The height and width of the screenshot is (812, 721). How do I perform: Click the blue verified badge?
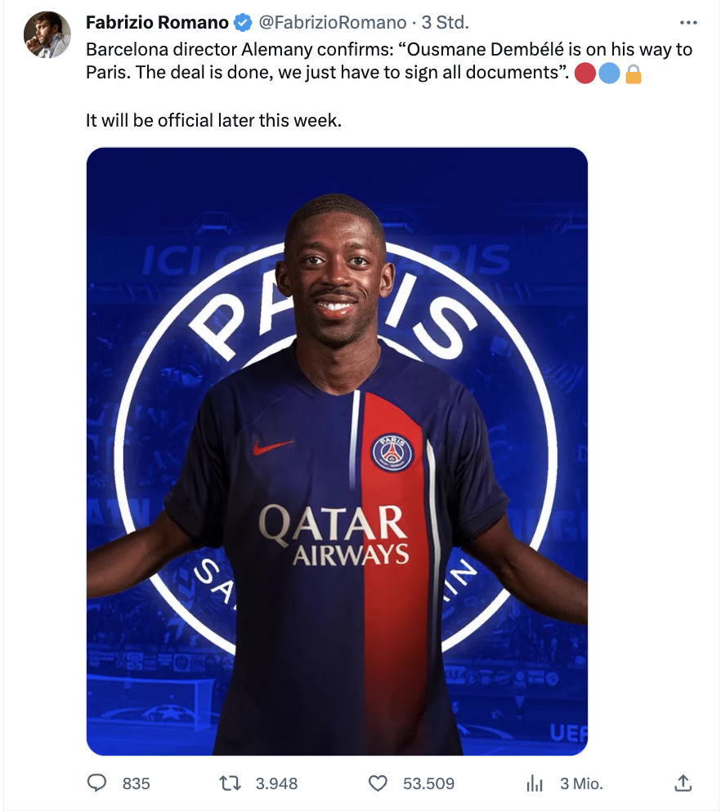[x=243, y=23]
